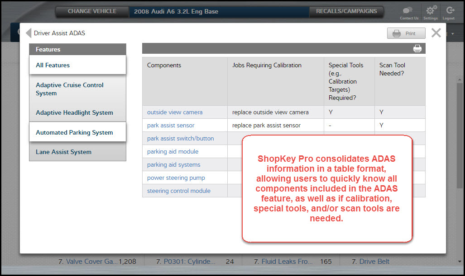Select Adaptive Cruise Control System feature
This screenshot has height=276, width=465.
78,89
